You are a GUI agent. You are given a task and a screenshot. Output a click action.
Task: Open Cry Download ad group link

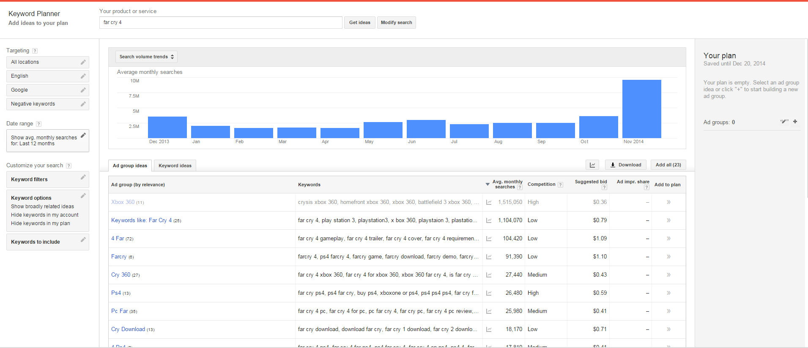(128, 329)
